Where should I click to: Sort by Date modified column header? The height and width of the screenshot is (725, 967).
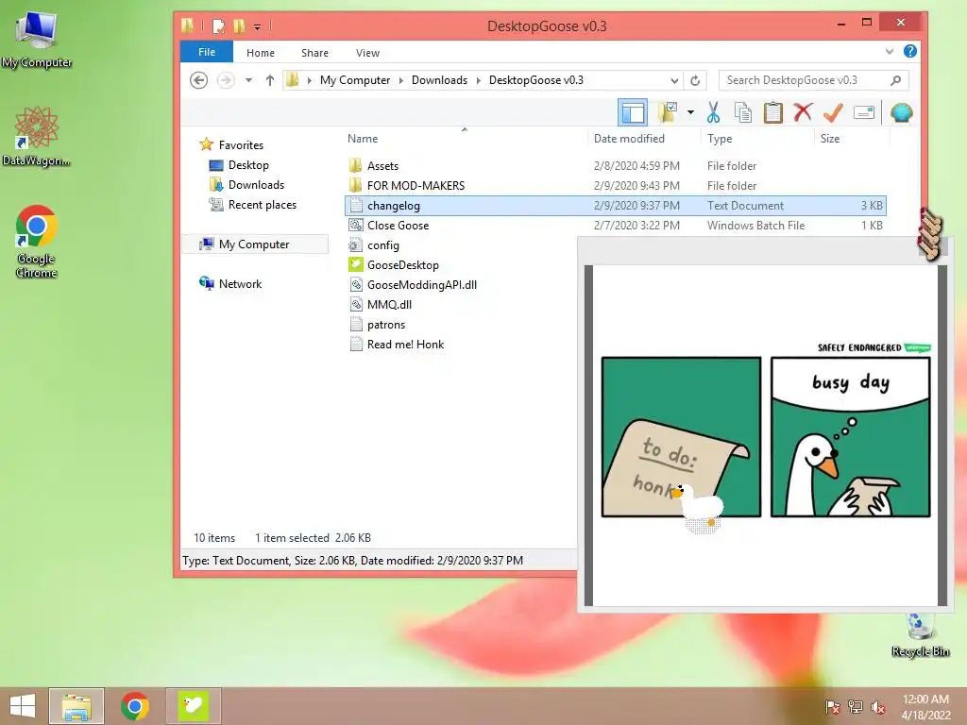pos(629,139)
